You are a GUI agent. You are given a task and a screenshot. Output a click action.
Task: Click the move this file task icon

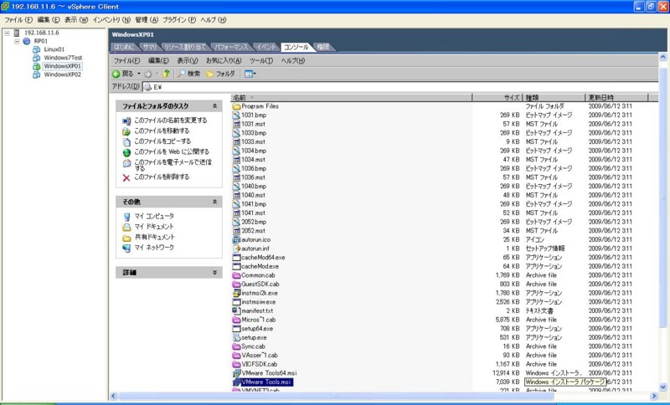pos(126,131)
